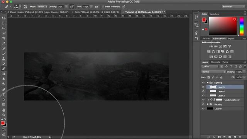Select the Eyedropper tool

3,43
